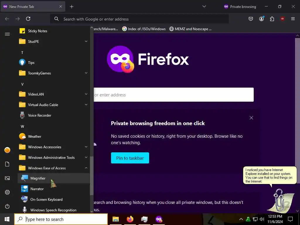The image size is (300, 225).
Task: Open the notification center icon
Action: click(x=290, y=219)
